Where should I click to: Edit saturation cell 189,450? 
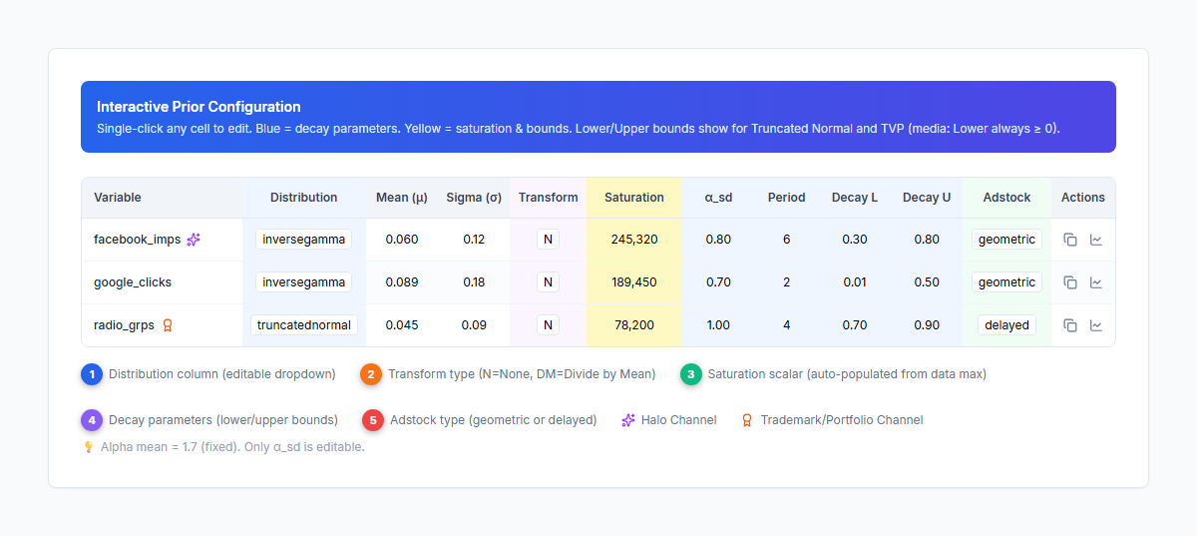(x=634, y=282)
